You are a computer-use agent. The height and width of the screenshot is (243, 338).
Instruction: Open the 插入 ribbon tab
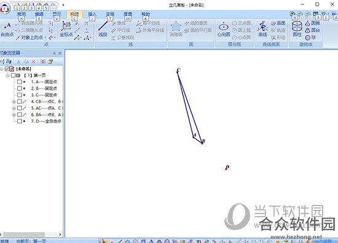click(x=92, y=14)
